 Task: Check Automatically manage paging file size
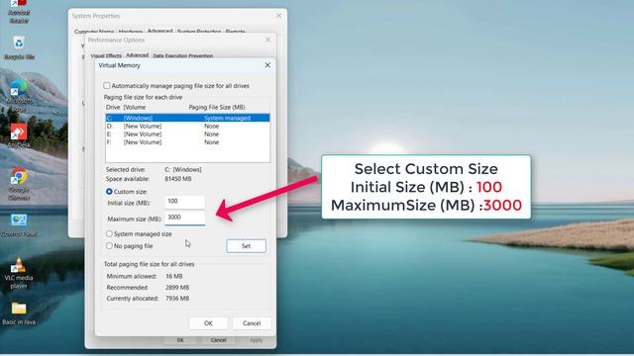tap(107, 86)
